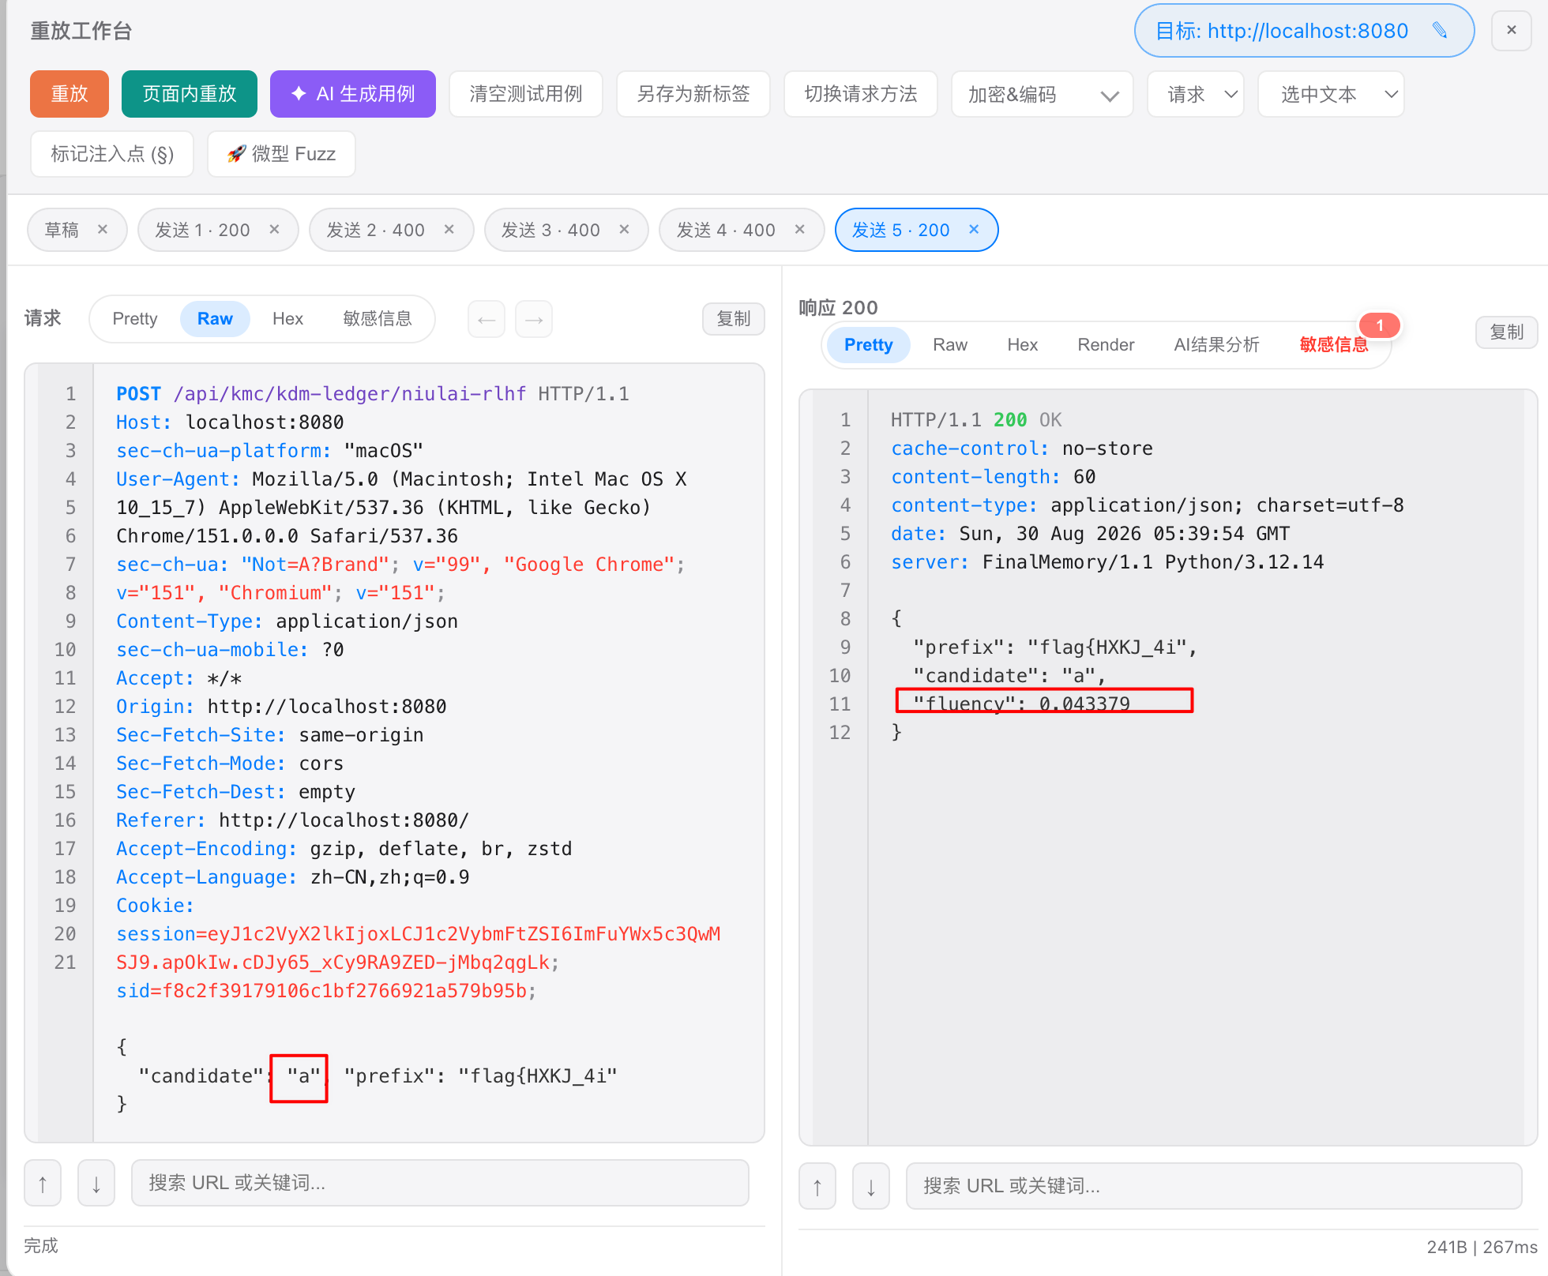1548x1276 pixels.
Task: Open the 微型 Fuzz tool
Action: pos(281,154)
